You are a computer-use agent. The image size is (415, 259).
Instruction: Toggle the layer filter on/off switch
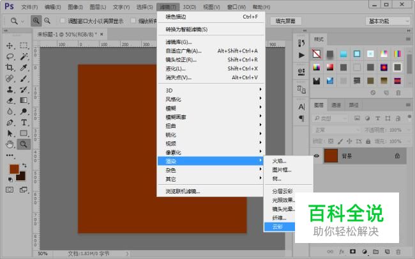coord(409,116)
